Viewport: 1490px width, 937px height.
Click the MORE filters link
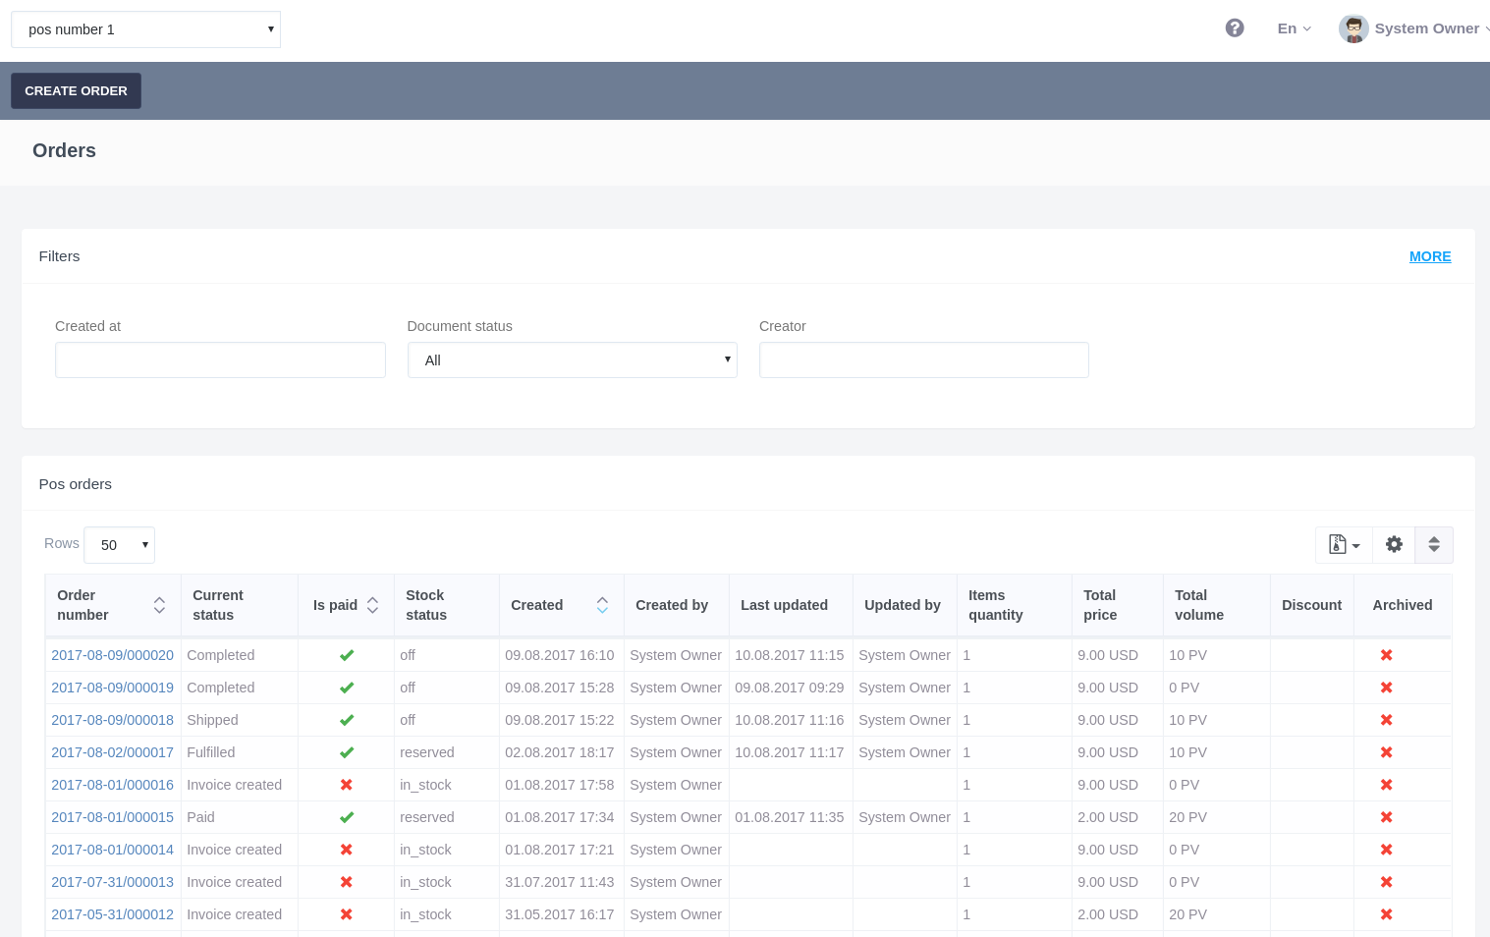1429,256
